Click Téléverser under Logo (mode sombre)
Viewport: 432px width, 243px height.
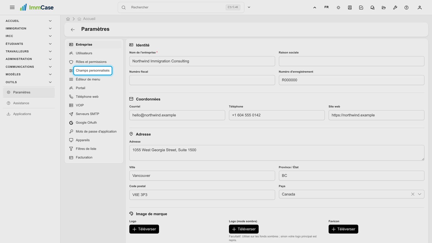click(244, 229)
